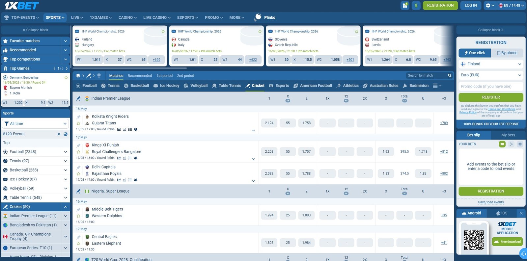The image size is (527, 261).
Task: Open the Terms and Conditions link
Action: click(502, 109)
